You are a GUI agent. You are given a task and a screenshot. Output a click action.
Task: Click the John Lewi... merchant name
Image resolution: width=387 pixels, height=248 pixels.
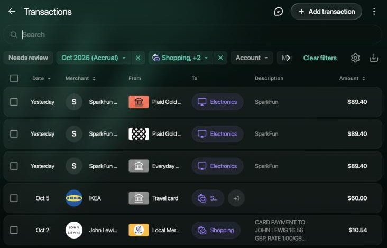click(x=103, y=230)
